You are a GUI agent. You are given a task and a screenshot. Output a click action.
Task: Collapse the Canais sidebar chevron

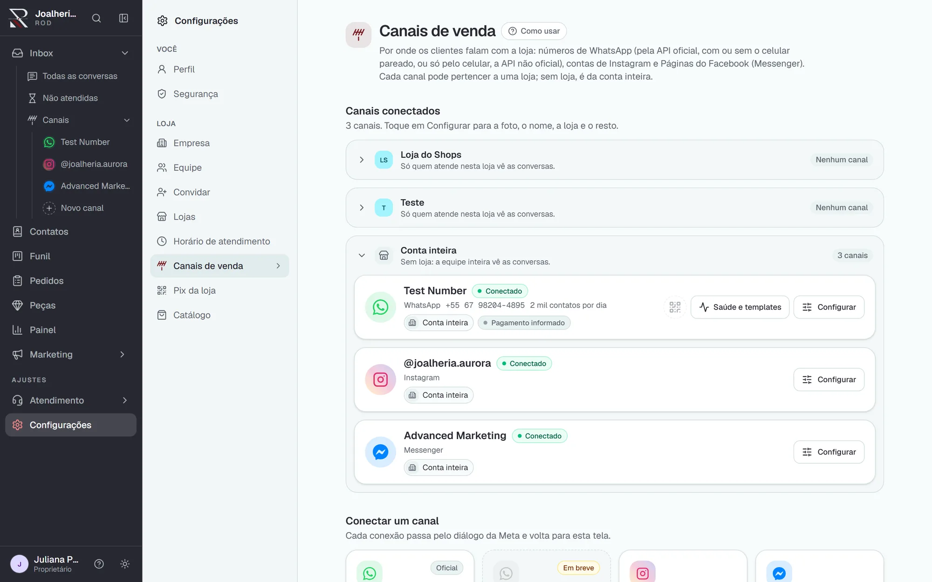pos(127,120)
